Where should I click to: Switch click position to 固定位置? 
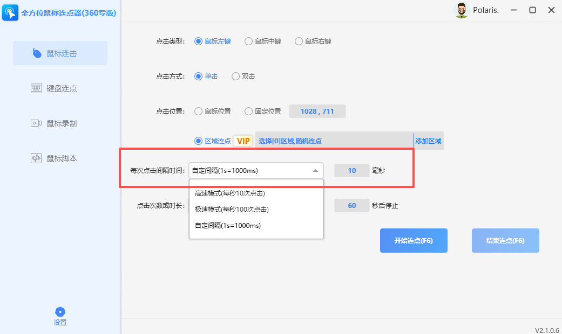248,111
